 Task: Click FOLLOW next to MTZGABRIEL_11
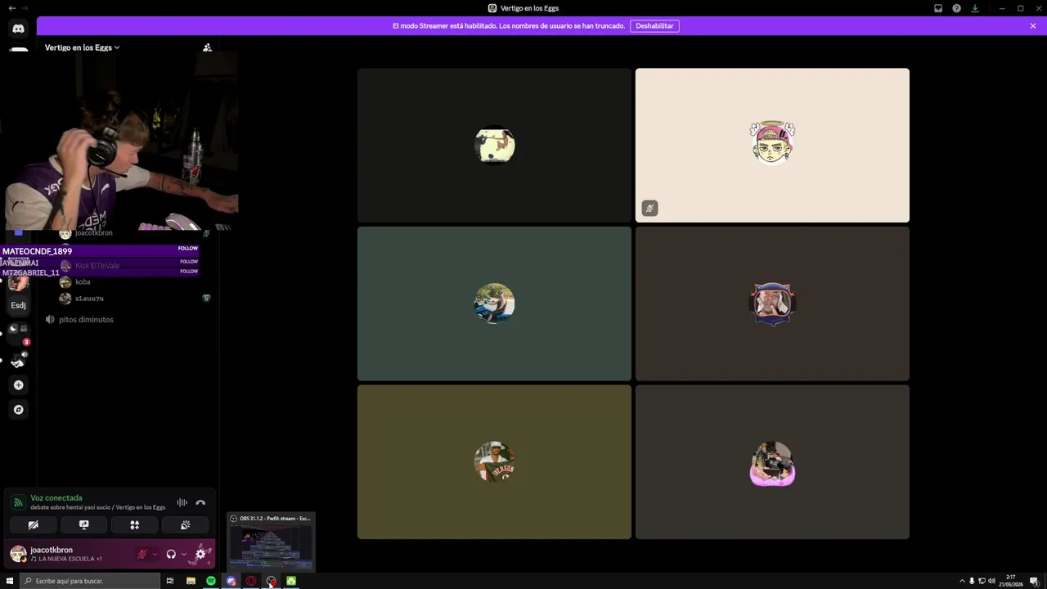(x=188, y=272)
